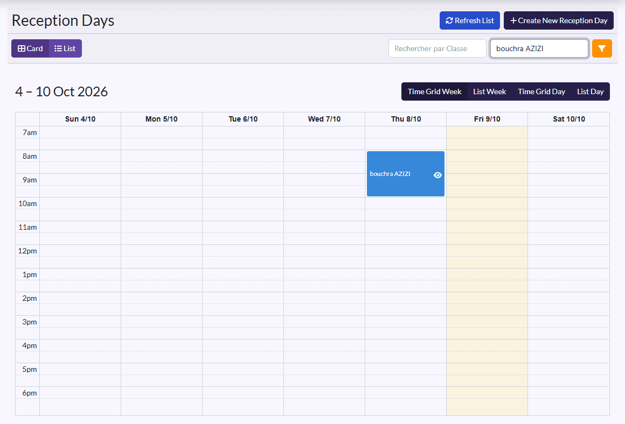Click the orange filter icon button
This screenshot has height=424, width=625.
(x=602, y=48)
